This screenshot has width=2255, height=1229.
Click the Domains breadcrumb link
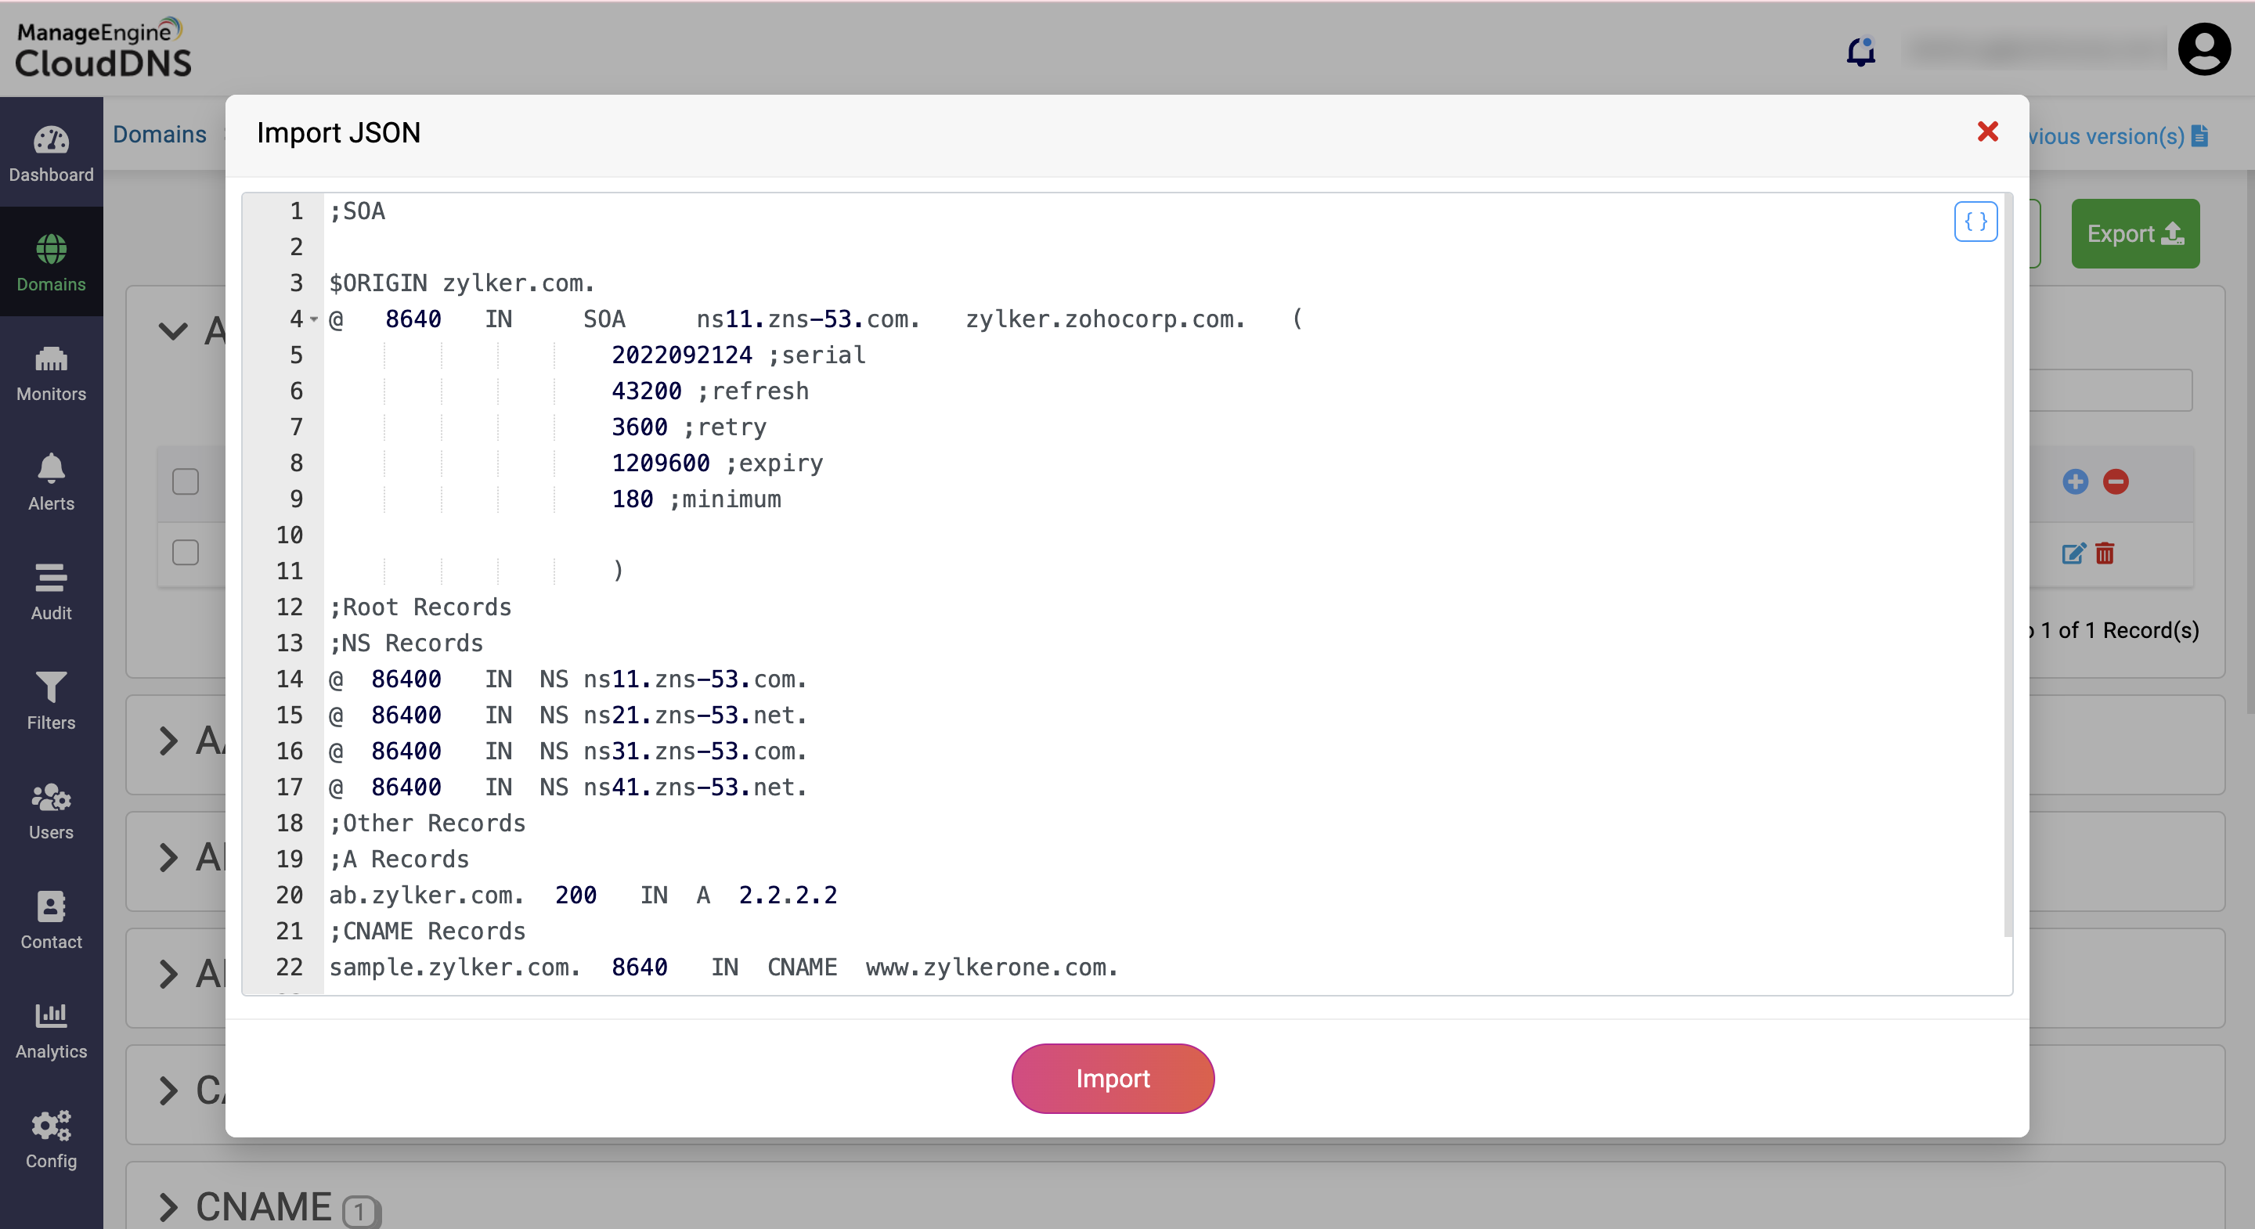(x=159, y=134)
